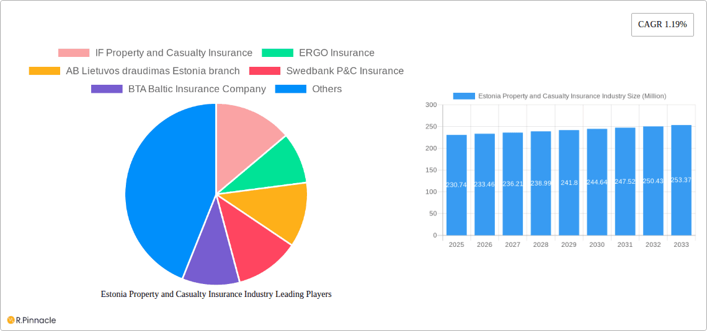707x331 pixels.
Task: Click the 2033 x-axis label
Action: (x=682, y=244)
